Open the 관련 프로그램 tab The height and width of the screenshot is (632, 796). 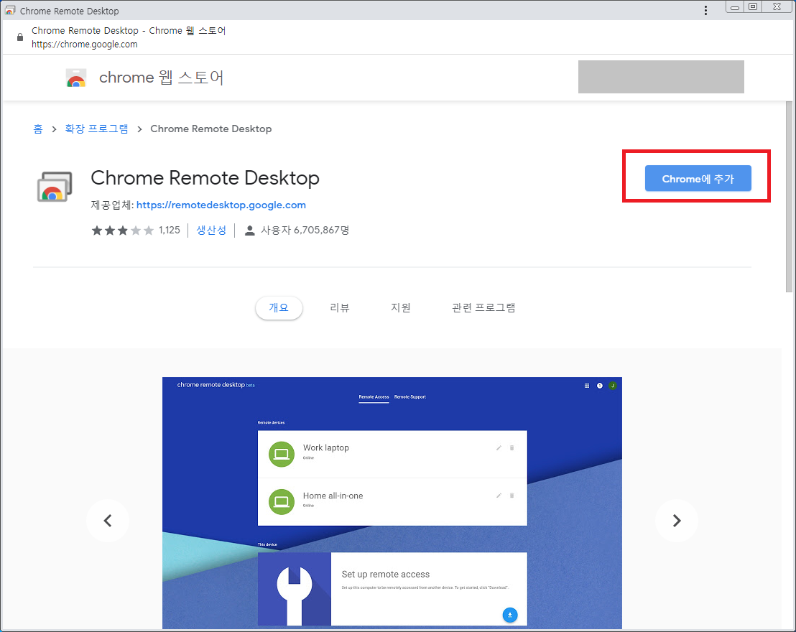[x=483, y=307]
